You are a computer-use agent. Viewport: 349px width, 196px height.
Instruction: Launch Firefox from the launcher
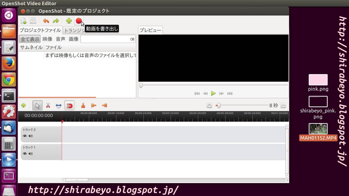(x=9, y=64)
